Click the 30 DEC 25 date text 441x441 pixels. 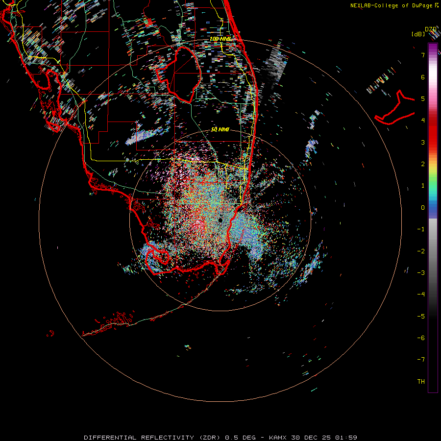tap(311, 438)
